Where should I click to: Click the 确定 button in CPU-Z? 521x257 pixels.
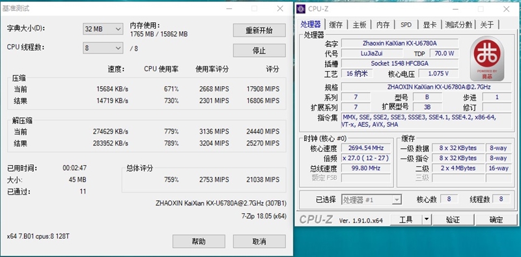(x=496, y=220)
